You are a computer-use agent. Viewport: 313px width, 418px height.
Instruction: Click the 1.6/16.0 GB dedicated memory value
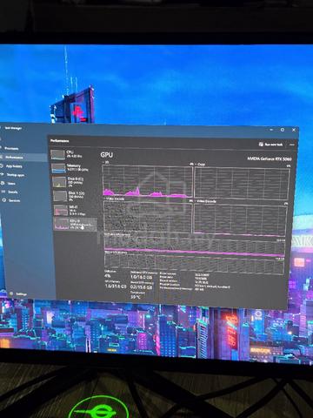pyautogui.click(x=141, y=277)
